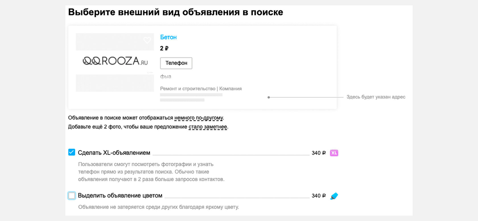Click the Выделить объявление цветом label text
This screenshot has width=478, height=221.
(120, 196)
